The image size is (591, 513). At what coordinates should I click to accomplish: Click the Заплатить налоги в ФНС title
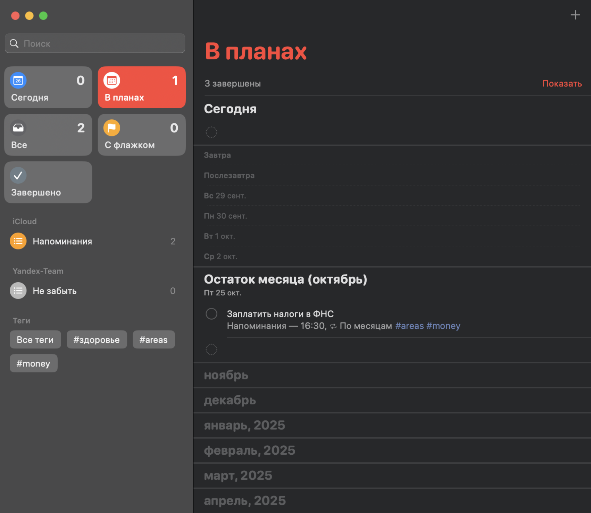(x=280, y=314)
